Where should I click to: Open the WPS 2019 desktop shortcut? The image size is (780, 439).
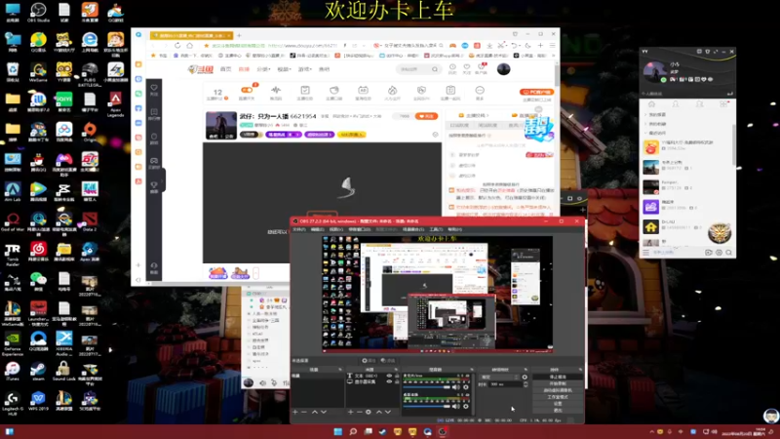(x=38, y=400)
